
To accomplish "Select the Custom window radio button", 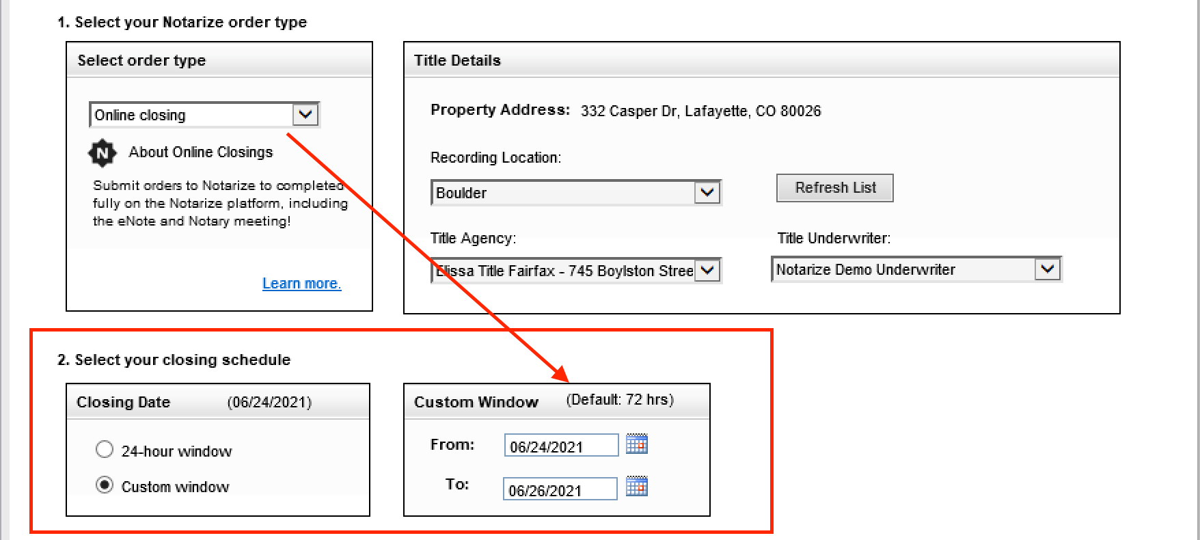I will (x=105, y=485).
